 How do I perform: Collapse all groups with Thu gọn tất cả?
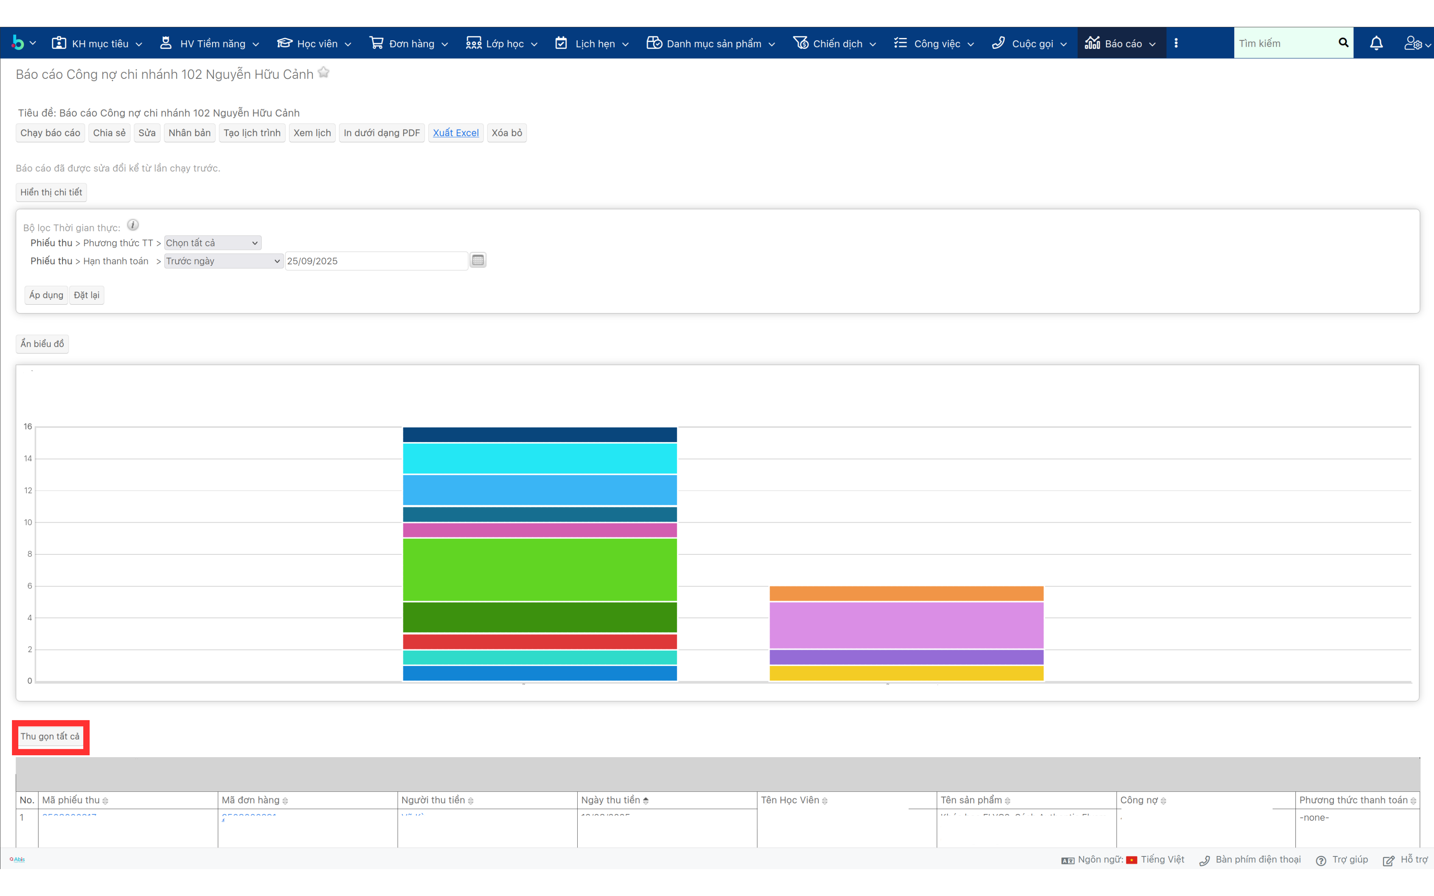[50, 736]
